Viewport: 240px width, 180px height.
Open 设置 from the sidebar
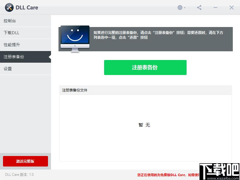[25, 69]
